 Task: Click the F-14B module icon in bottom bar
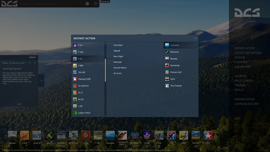(147, 135)
